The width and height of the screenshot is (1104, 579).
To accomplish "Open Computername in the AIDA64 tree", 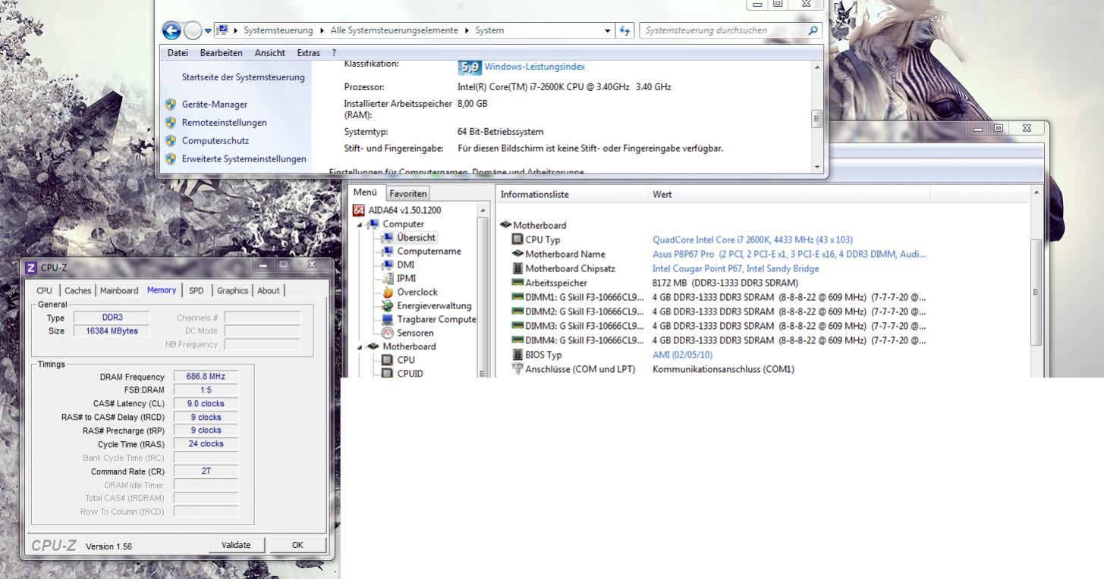I will 429,251.
